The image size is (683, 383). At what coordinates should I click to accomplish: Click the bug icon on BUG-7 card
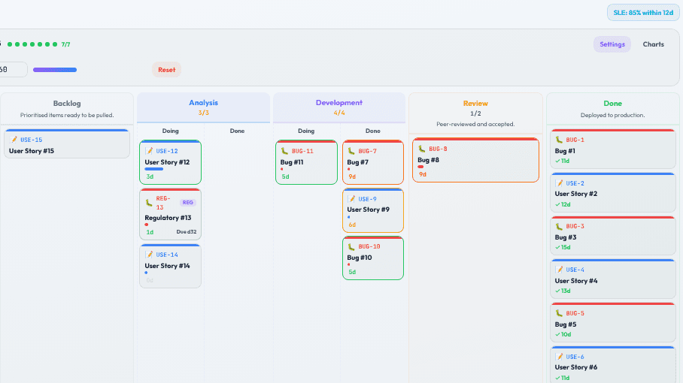(351, 151)
